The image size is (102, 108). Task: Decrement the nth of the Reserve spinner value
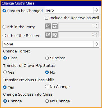tap(97, 36)
